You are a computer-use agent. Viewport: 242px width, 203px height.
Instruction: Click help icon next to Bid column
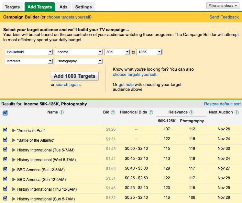pyautogui.click(x=113, y=113)
